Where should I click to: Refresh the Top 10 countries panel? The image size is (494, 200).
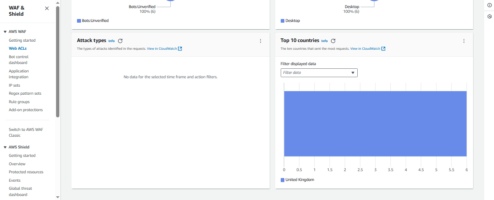pyautogui.click(x=333, y=41)
